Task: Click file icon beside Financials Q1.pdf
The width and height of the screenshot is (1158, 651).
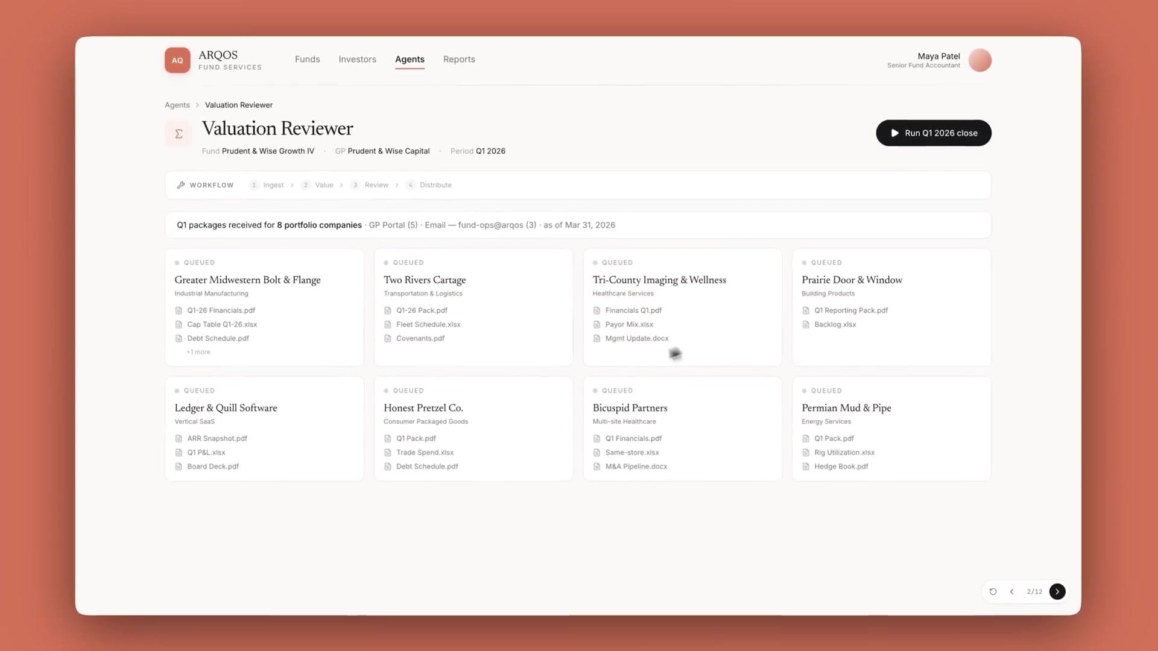Action: coord(596,310)
